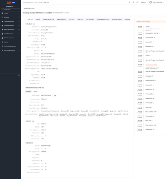
Task: Reveal the hidden Shop ID
Action: (46, 149)
